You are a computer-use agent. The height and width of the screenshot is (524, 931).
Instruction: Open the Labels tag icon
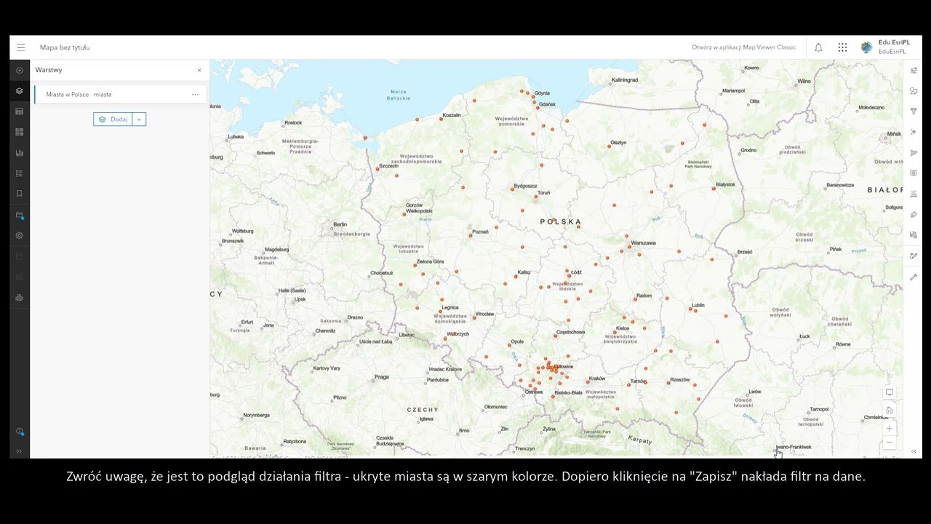coord(914,215)
